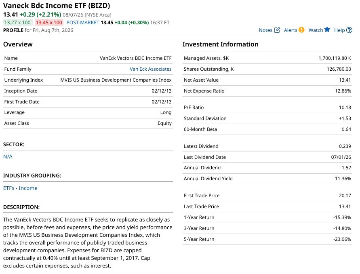Open the Help link

[x=339, y=30]
